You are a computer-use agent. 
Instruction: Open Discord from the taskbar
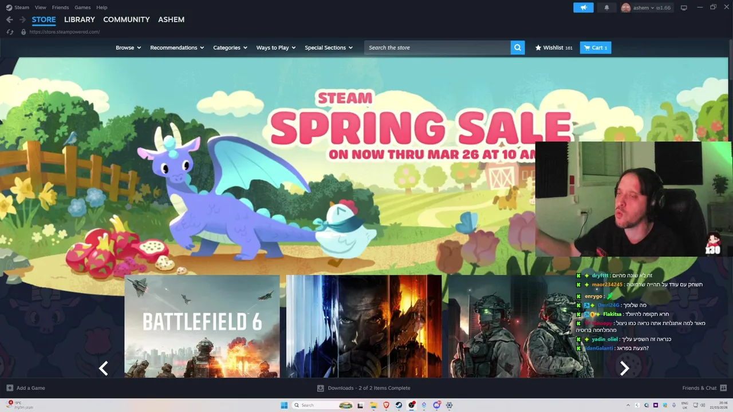coord(437,405)
